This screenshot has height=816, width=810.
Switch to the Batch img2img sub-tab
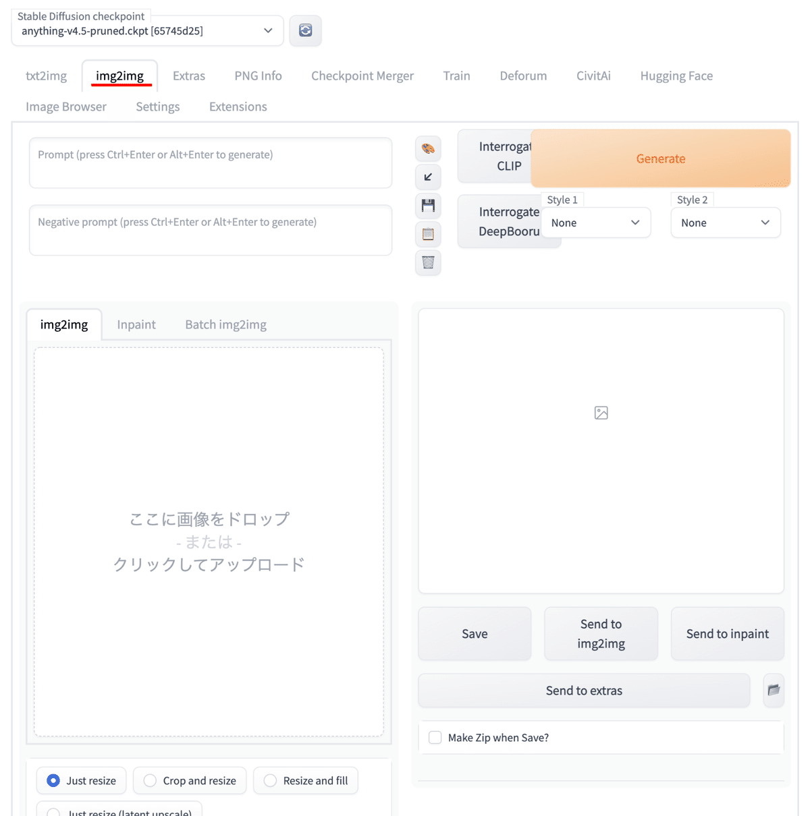[226, 324]
